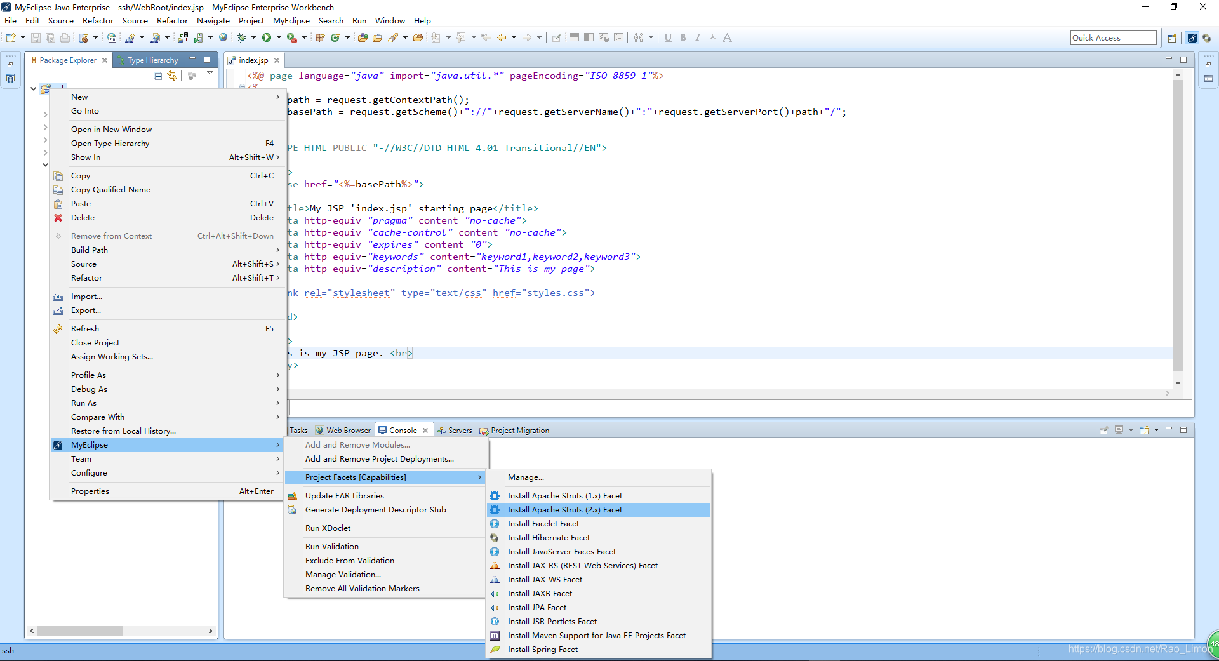Click the Install Hibernate Facet icon

click(x=495, y=537)
